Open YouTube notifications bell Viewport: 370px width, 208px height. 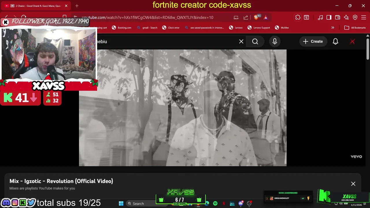(x=335, y=42)
